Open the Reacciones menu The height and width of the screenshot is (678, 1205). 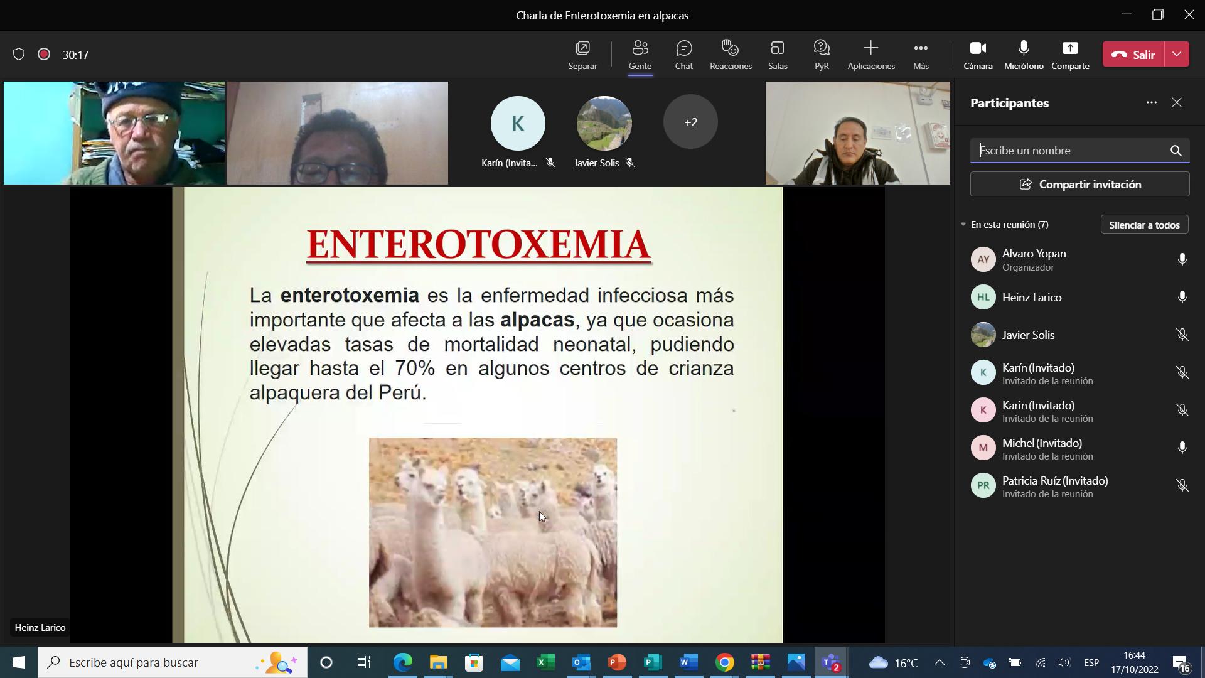click(731, 55)
